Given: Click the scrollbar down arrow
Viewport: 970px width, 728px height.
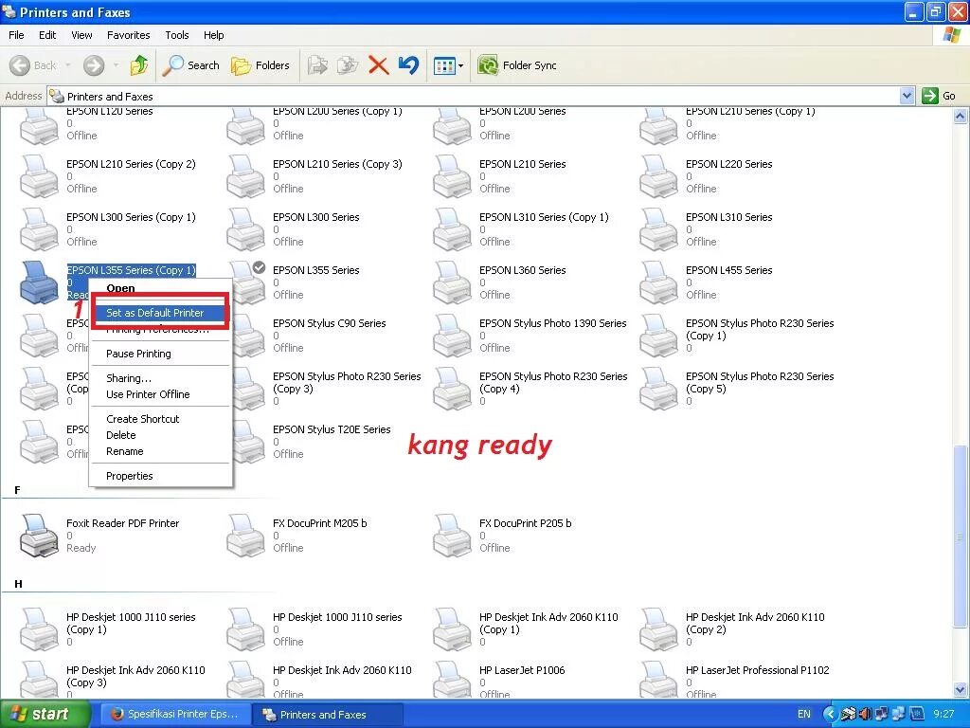Looking at the screenshot, I should coord(961,689).
